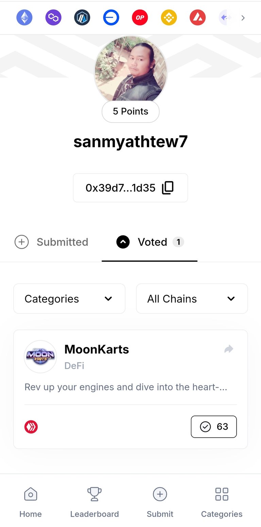261x527 pixels.
Task: Go to Home in bottom navigation
Action: 31,503
